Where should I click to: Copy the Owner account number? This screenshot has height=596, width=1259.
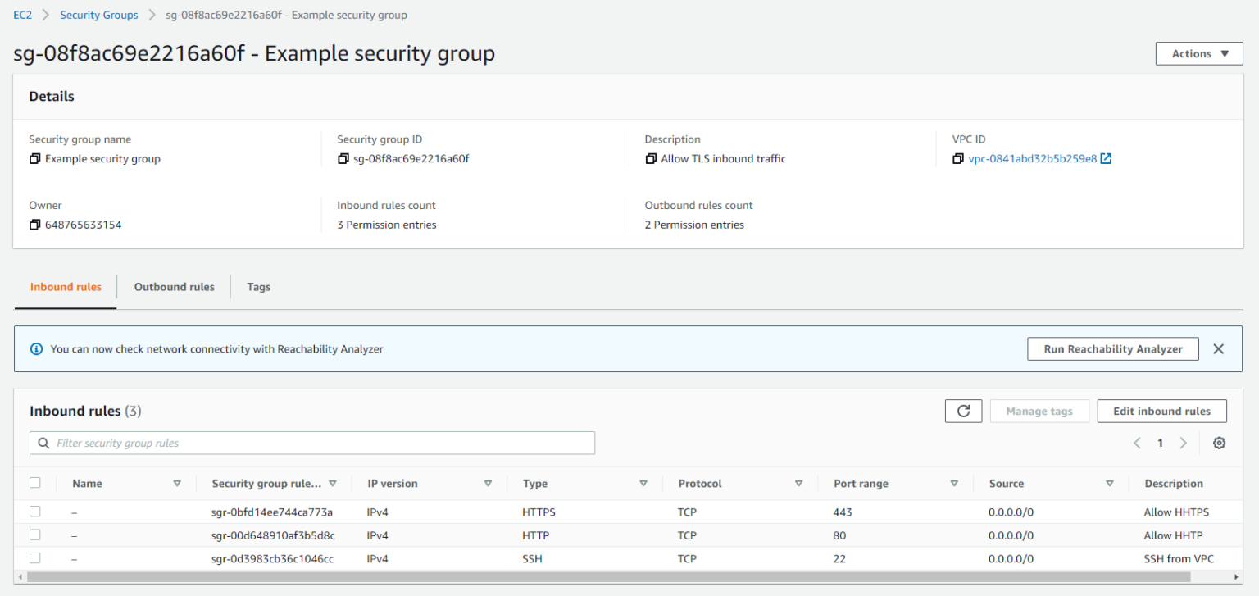pos(34,225)
